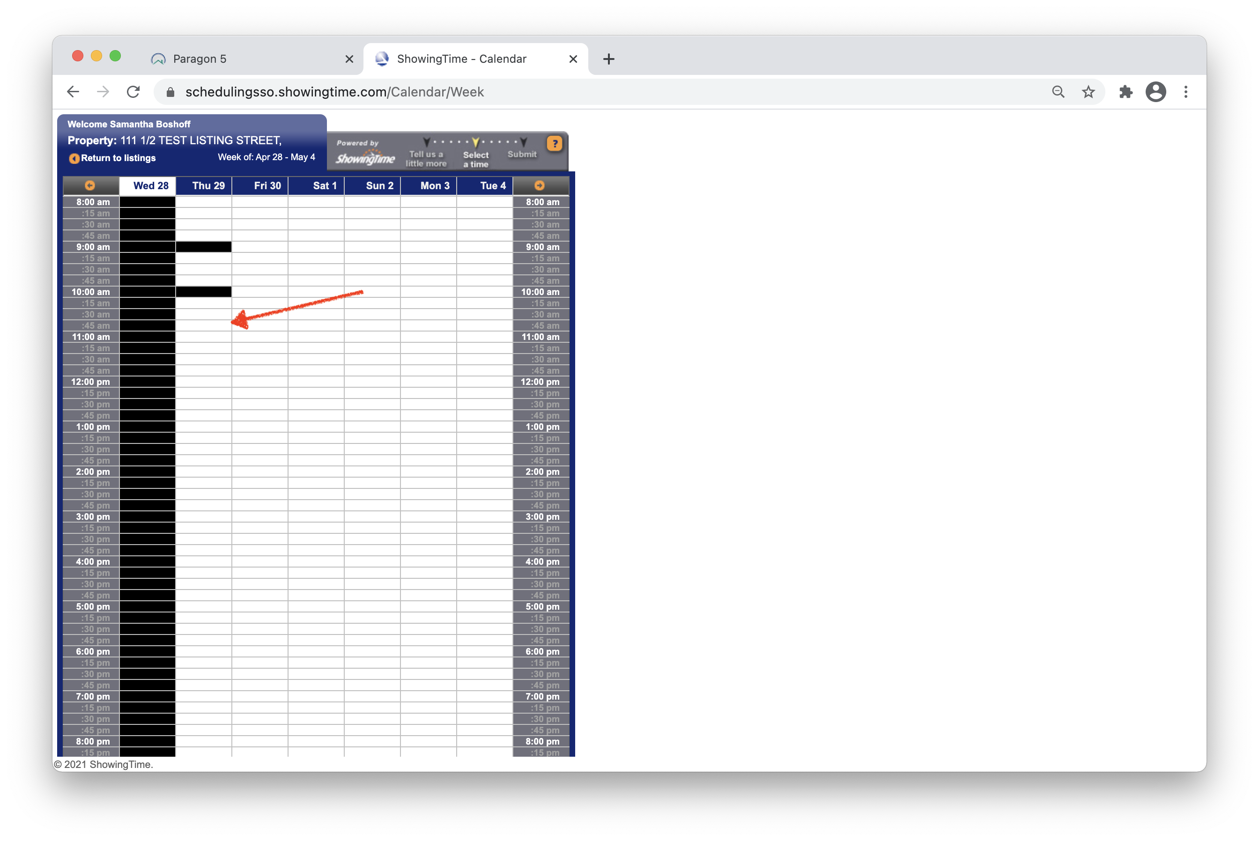
Task: Close the ShowingTime - Calendar tab
Action: (x=573, y=59)
